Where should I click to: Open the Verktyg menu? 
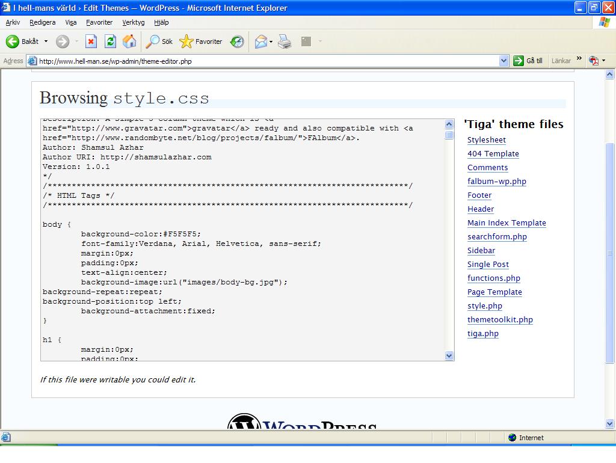coord(133,22)
